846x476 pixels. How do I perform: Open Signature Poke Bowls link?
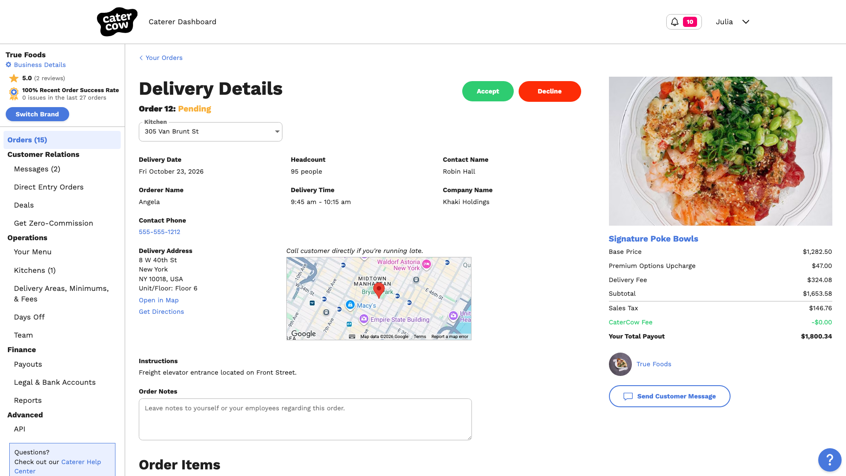pos(653,238)
